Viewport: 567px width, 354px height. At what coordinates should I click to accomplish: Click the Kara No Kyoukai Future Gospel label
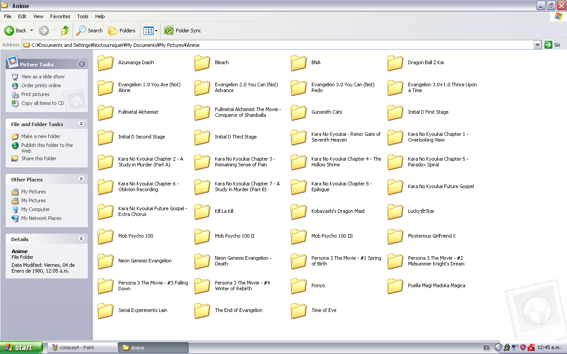tap(441, 186)
